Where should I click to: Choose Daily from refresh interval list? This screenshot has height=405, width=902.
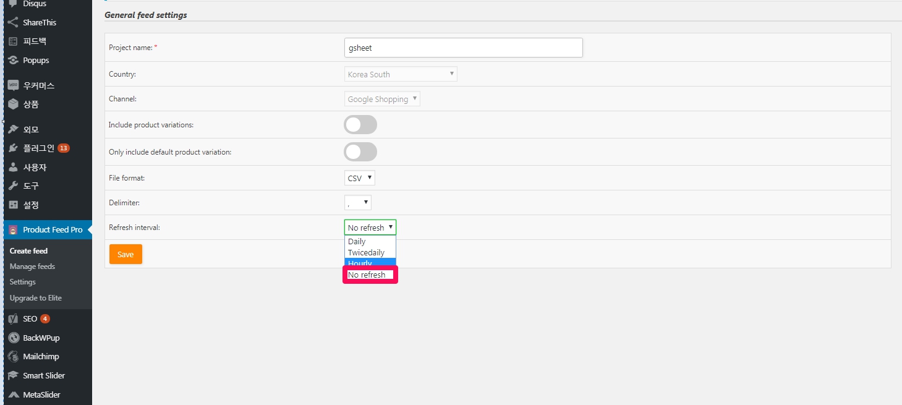point(357,242)
